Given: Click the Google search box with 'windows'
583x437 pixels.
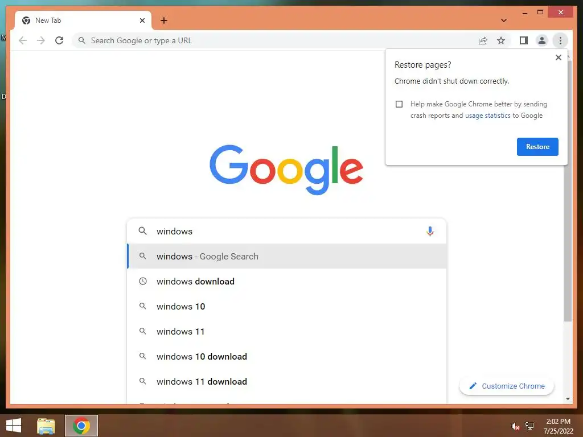Looking at the screenshot, I should [286, 231].
